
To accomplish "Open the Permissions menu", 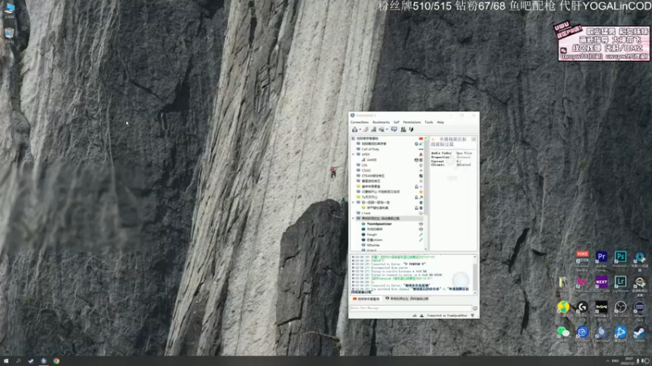I will tap(412, 123).
